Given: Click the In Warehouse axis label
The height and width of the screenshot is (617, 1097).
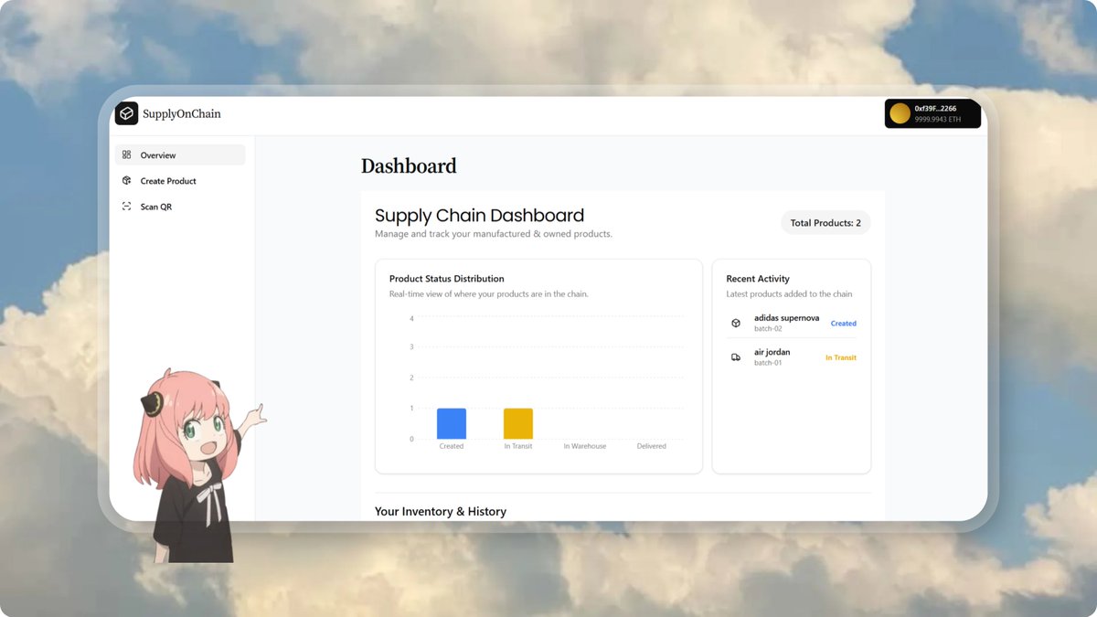Looking at the screenshot, I should pyautogui.click(x=585, y=446).
